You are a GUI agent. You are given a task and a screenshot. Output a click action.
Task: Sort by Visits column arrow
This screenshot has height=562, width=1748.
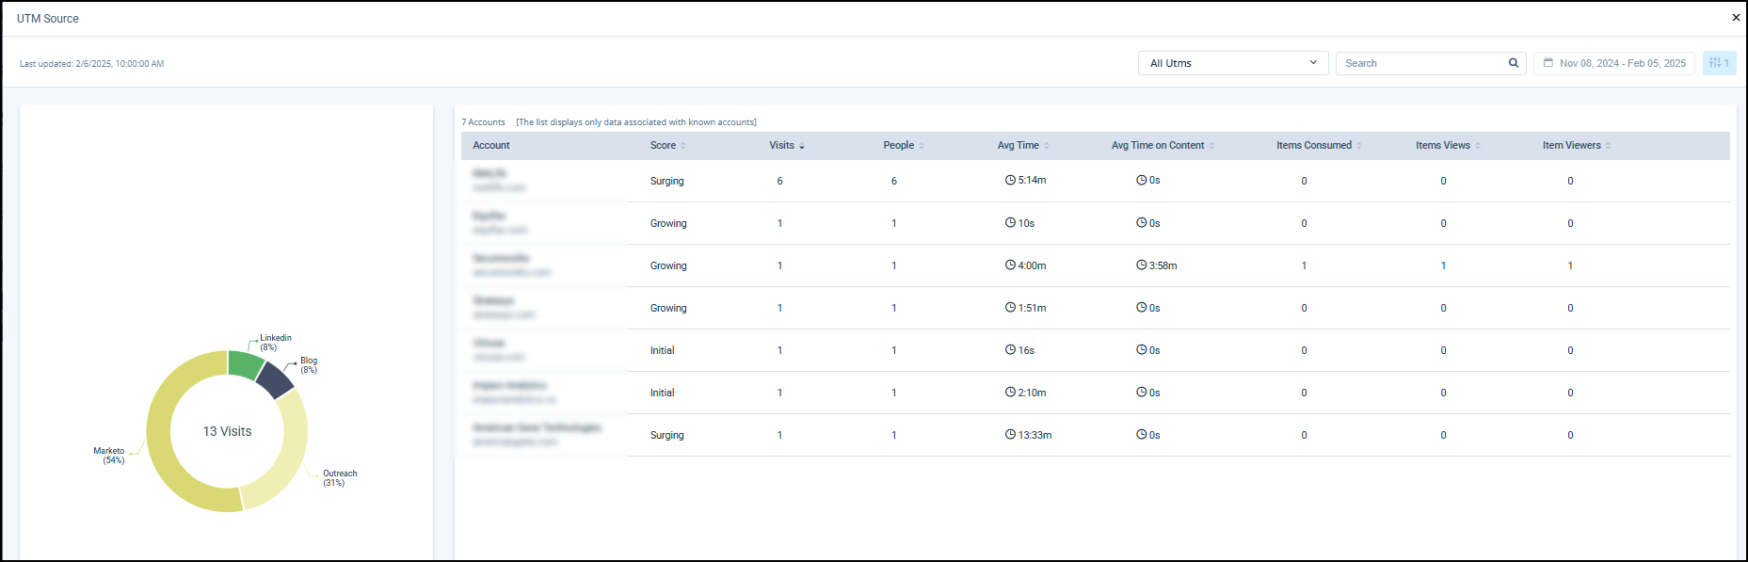(x=802, y=146)
